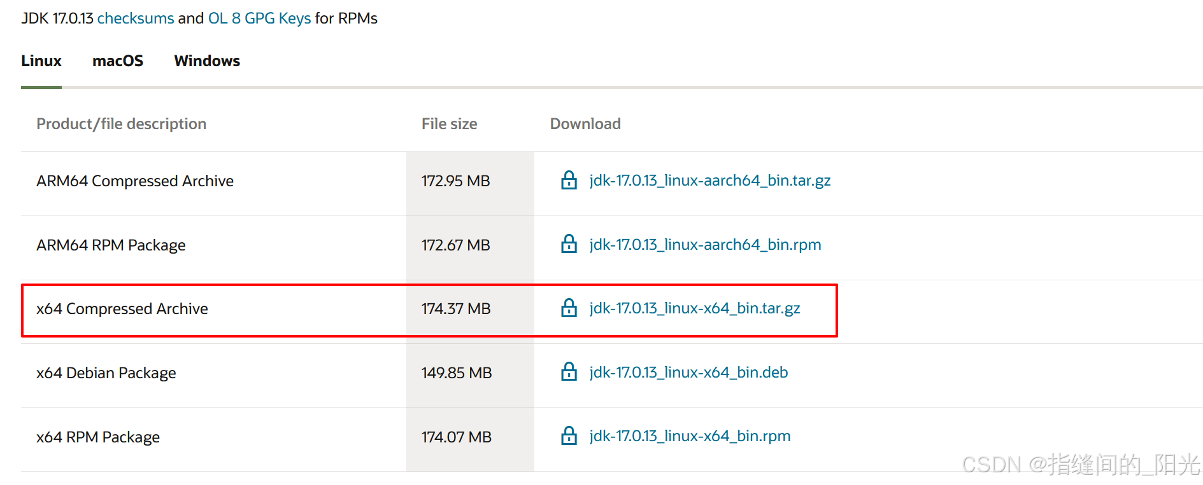Select 'x64 Debian Package' description text
The width and height of the screenshot is (1203, 485).
[106, 373]
